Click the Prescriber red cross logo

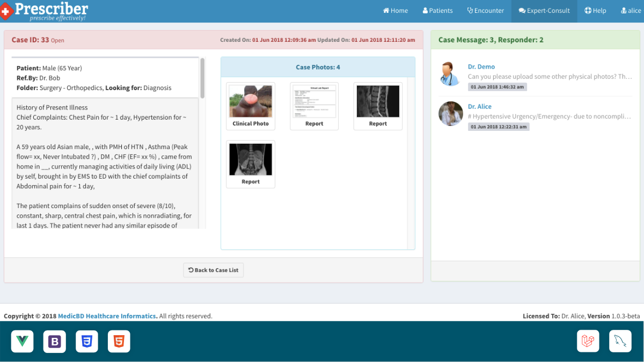point(6,11)
